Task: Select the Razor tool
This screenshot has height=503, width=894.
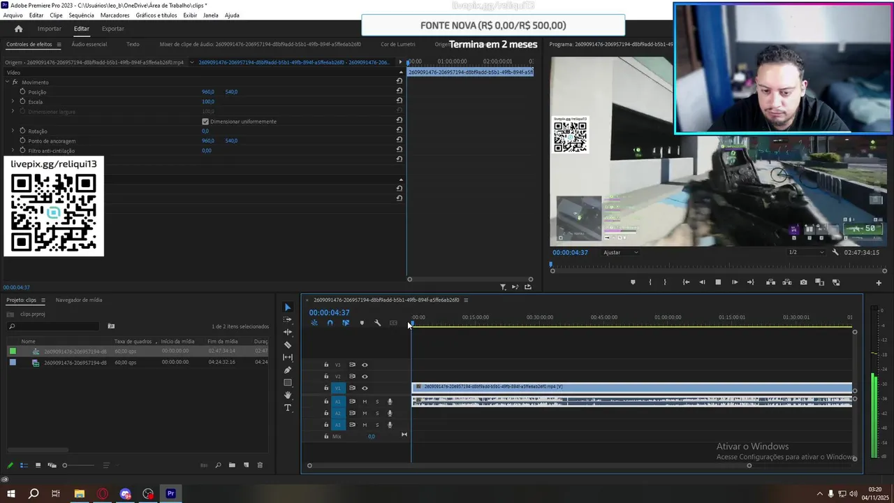Action: [x=288, y=344]
